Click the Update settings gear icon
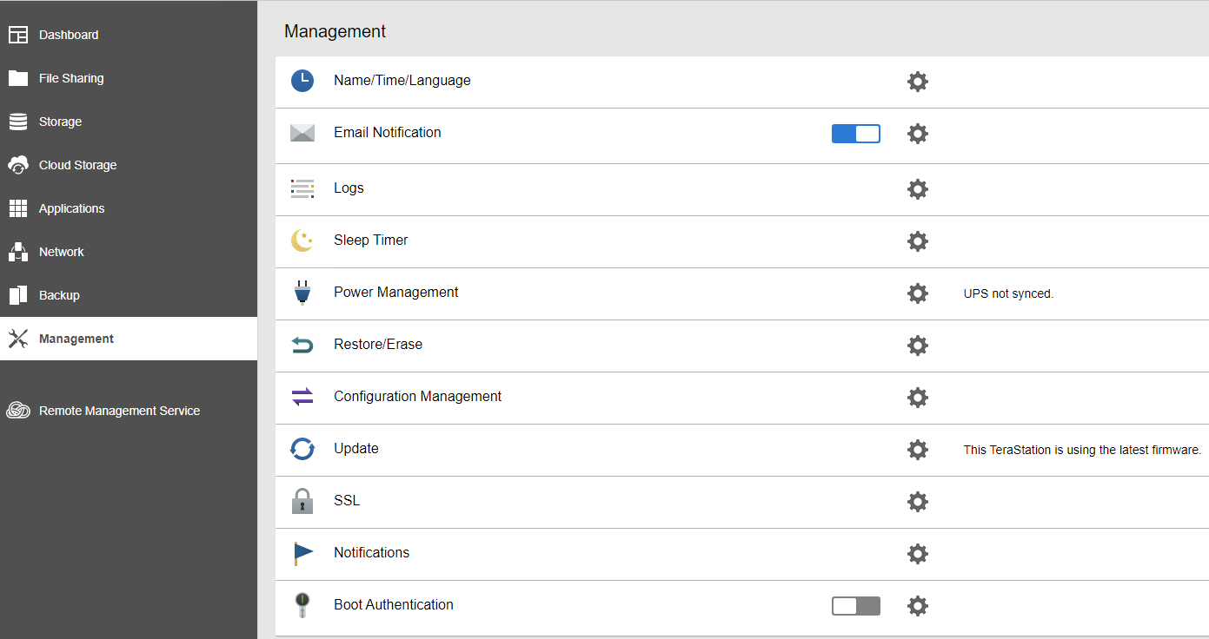Viewport: 1209px width, 639px height. pyautogui.click(x=917, y=450)
